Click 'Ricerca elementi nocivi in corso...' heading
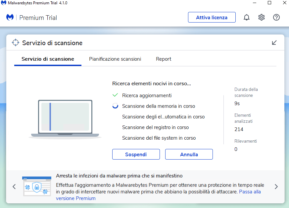The image size is (289, 208). 152,84
